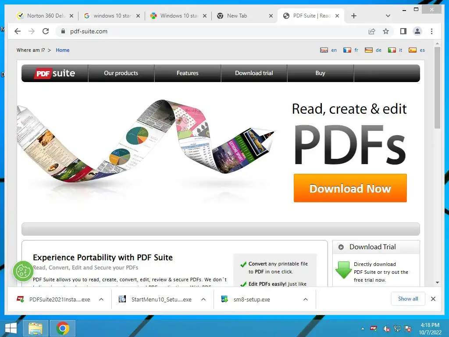Click the address bar URL field
449x337 pixels.
(212, 31)
